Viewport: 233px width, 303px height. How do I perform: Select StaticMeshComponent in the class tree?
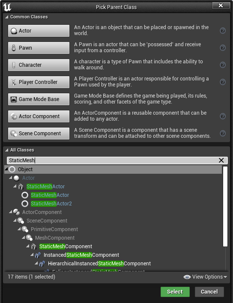66,247
